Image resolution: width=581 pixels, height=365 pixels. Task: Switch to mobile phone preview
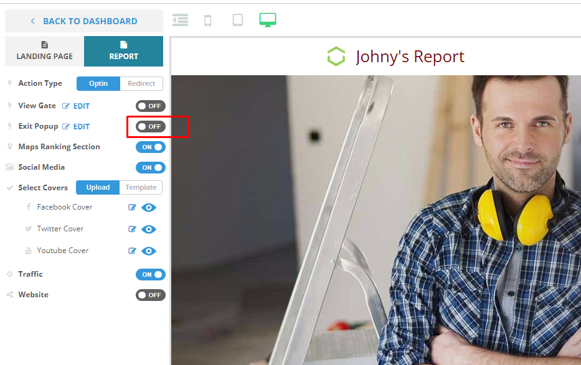pos(208,21)
